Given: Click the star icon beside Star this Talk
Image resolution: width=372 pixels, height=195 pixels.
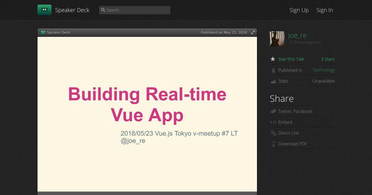Looking at the screenshot, I should (273, 59).
